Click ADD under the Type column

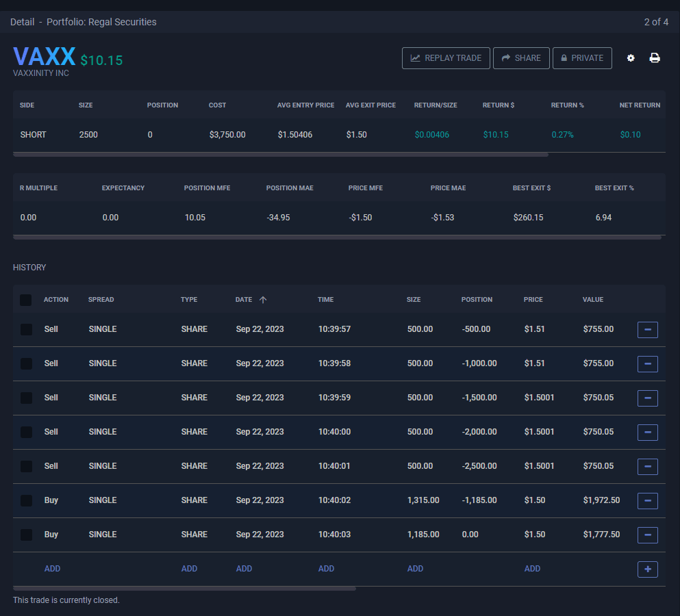tap(189, 569)
